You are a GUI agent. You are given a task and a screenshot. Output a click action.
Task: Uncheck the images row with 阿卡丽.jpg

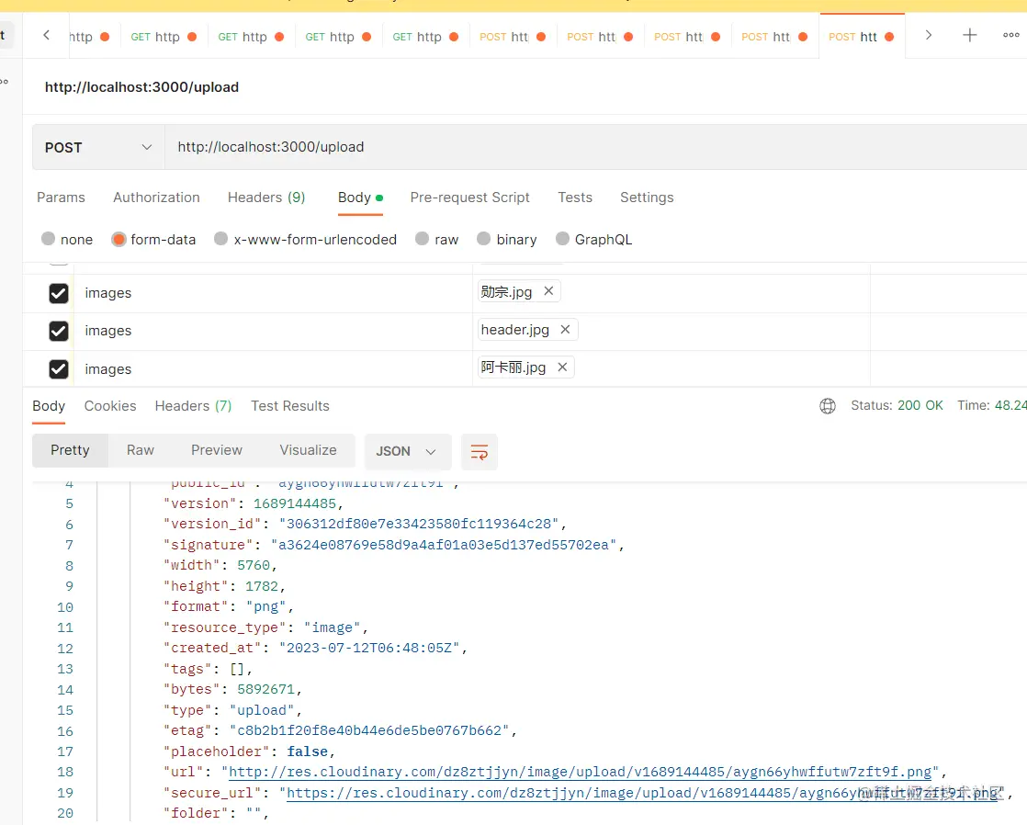tap(59, 369)
